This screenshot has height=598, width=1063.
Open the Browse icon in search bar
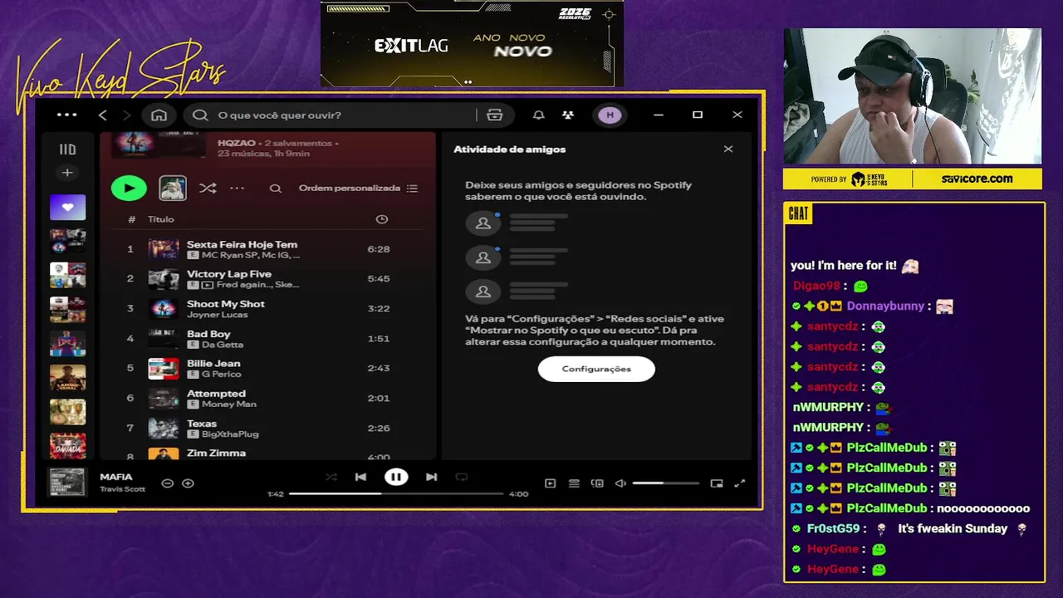(494, 115)
